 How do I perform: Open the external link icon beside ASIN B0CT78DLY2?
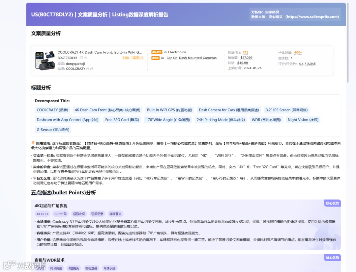coord(85,58)
